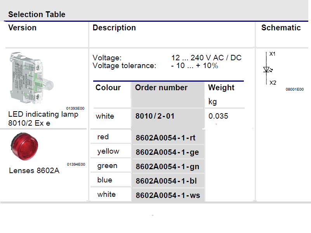Click the yellow colour row label
Viewport: 311px width, 233px height.
click(108, 151)
